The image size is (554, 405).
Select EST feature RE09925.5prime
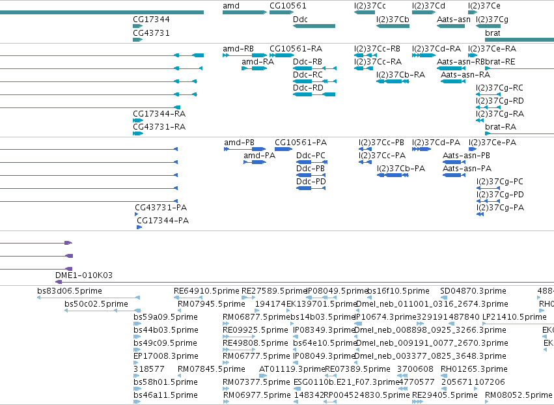[239, 337]
